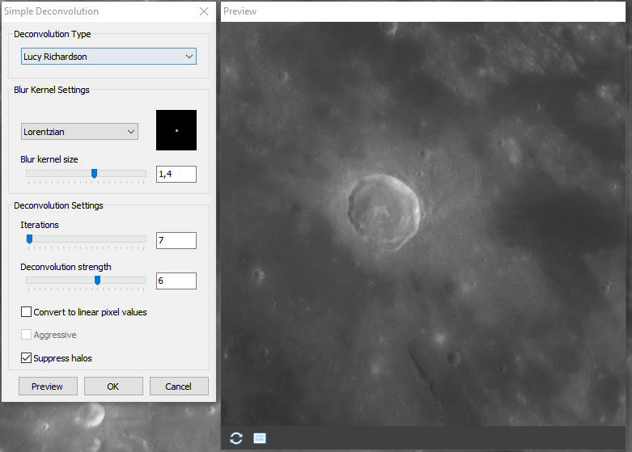Click the Blur kernel size slider handle
This screenshot has width=632, height=452.
pos(95,174)
